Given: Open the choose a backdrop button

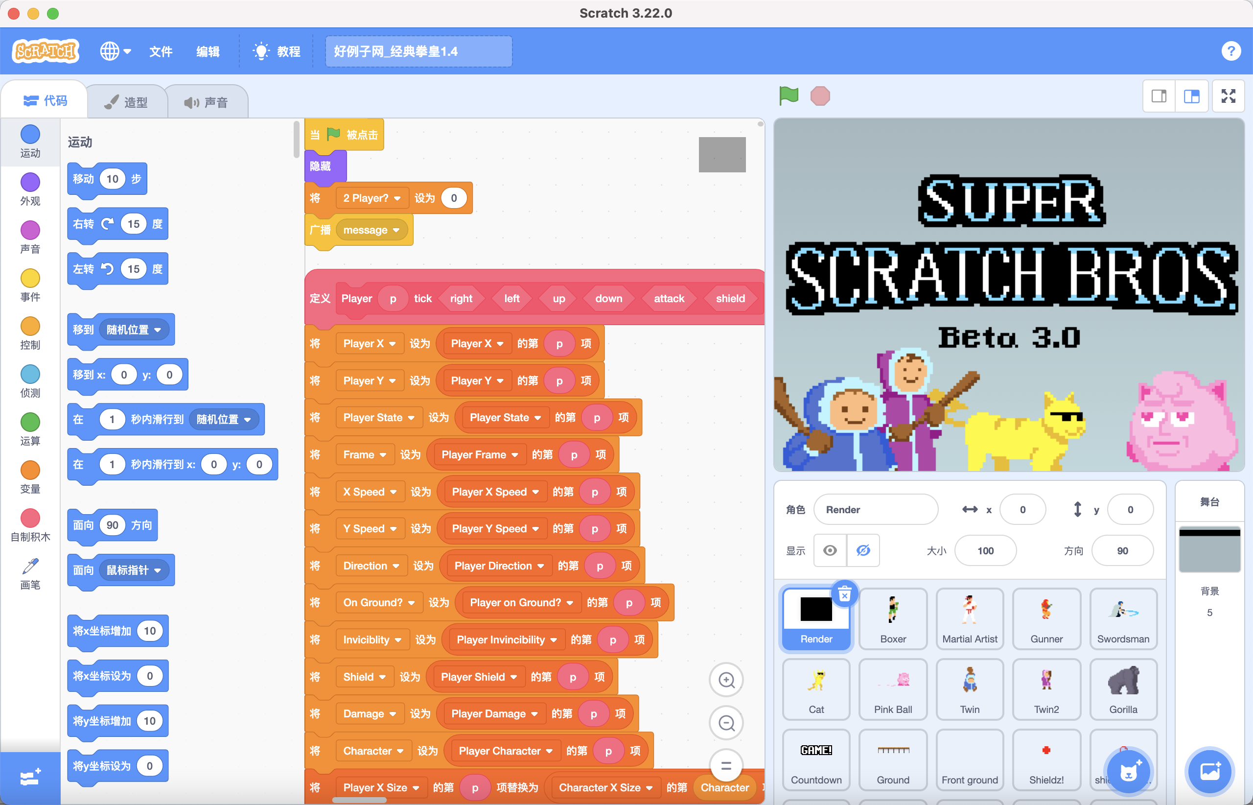Looking at the screenshot, I should click(1209, 772).
